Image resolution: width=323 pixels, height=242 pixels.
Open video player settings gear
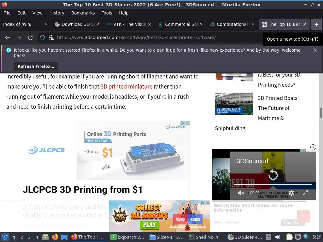291,193
